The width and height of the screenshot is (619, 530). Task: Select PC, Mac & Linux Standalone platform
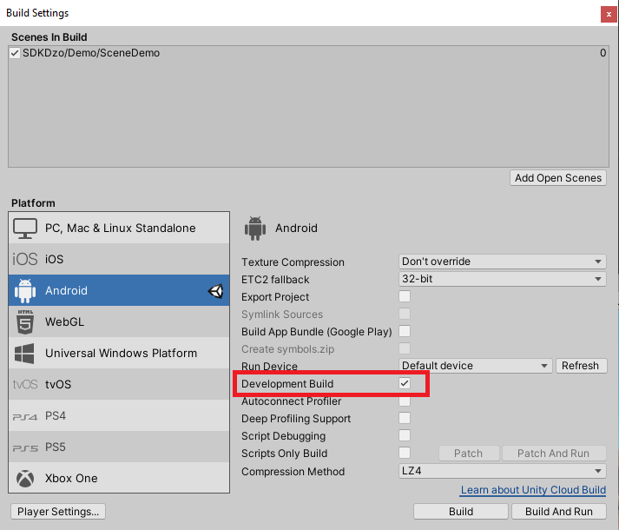point(119,228)
